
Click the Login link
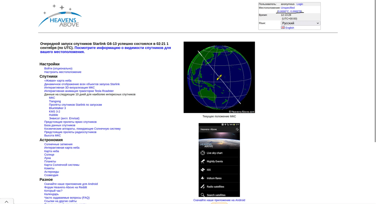(300, 4)
